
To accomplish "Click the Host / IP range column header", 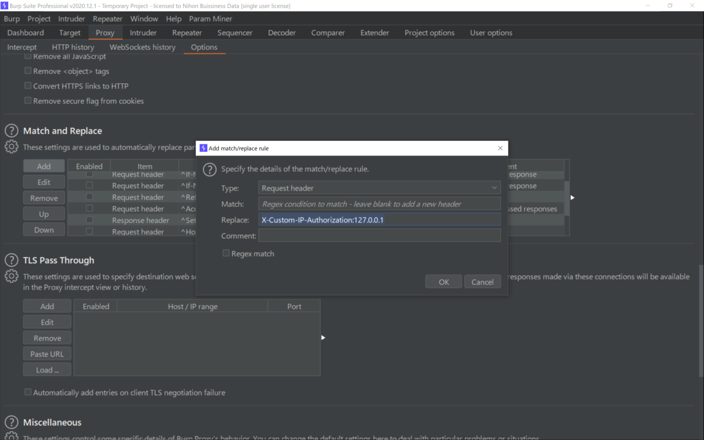I will click(192, 306).
